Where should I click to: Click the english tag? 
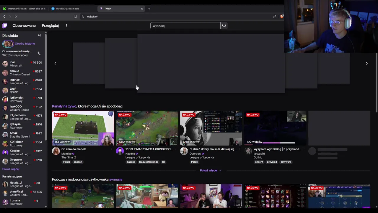coord(78,162)
